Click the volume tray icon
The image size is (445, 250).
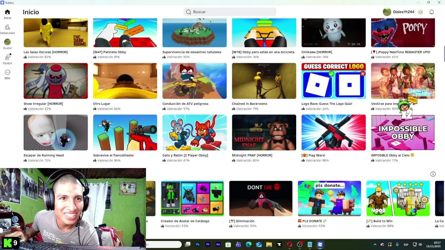[420, 244]
